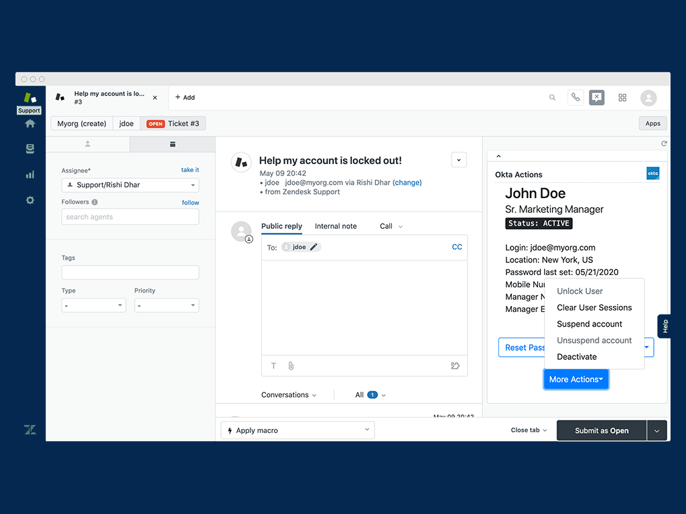Open the Close tab dropdown

[x=529, y=430]
